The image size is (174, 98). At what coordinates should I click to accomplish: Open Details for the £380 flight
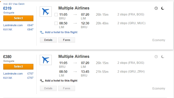coord(48,88)
